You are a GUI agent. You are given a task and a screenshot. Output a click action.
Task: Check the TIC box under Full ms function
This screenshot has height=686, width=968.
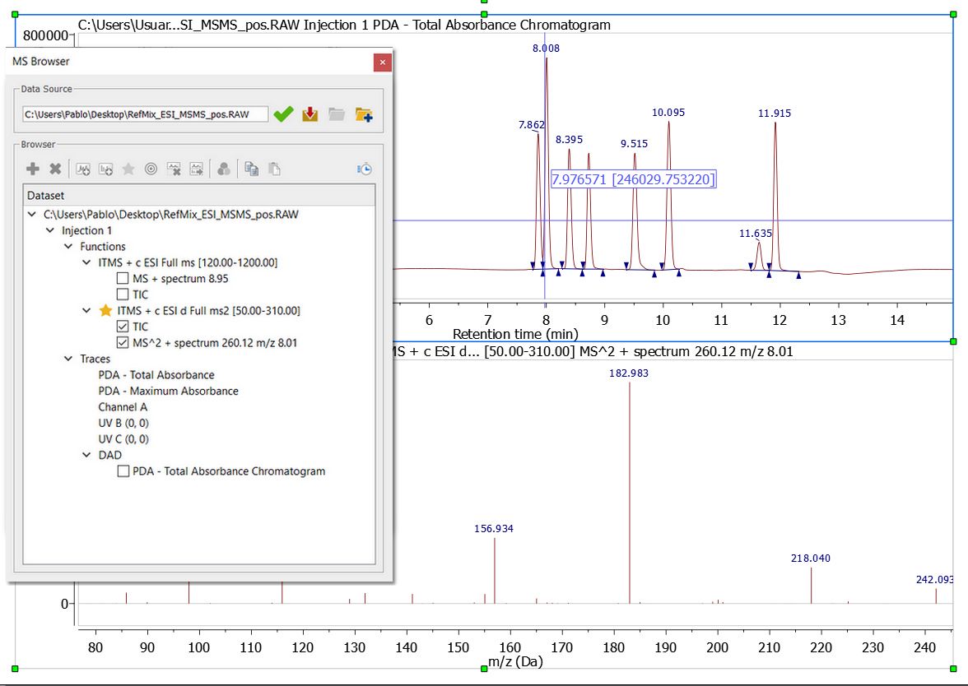123,294
